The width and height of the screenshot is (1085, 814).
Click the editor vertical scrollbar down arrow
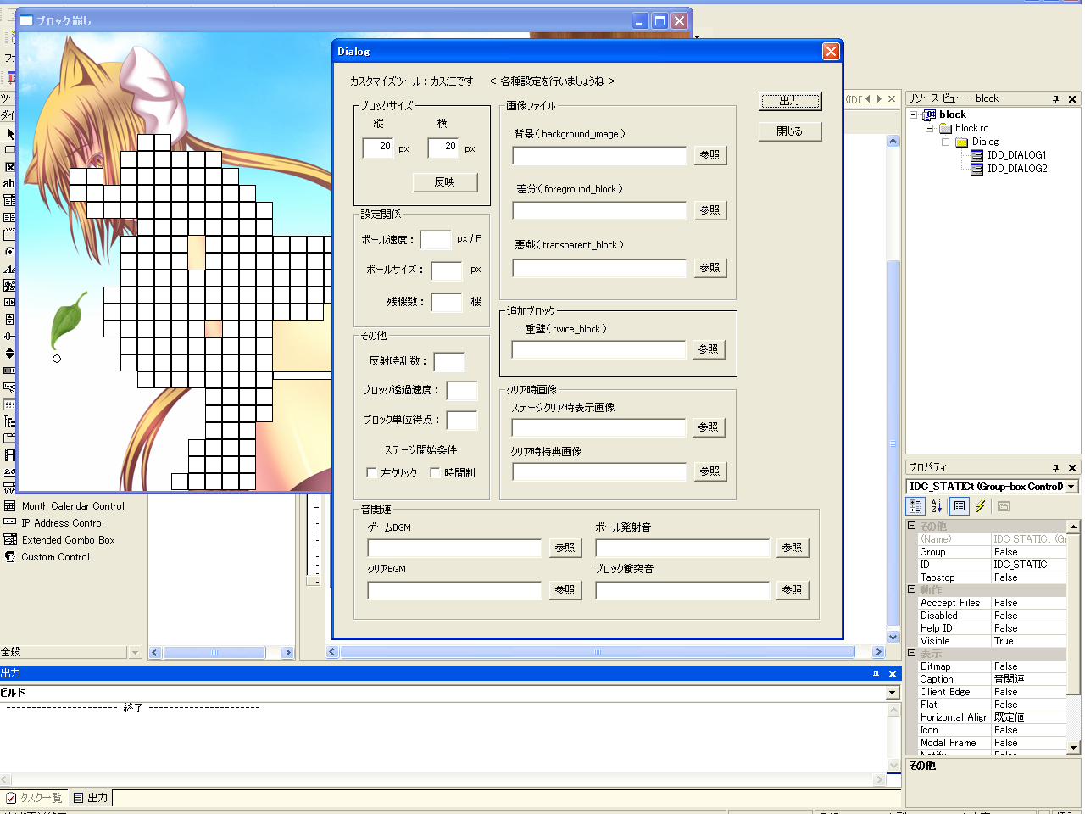[893, 637]
